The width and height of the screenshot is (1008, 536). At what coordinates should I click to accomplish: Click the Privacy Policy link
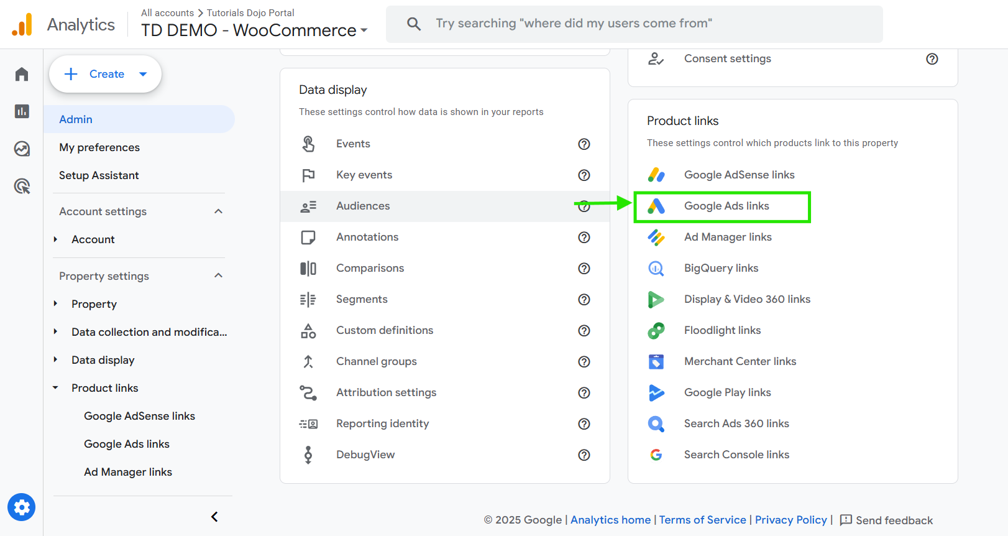click(x=790, y=520)
